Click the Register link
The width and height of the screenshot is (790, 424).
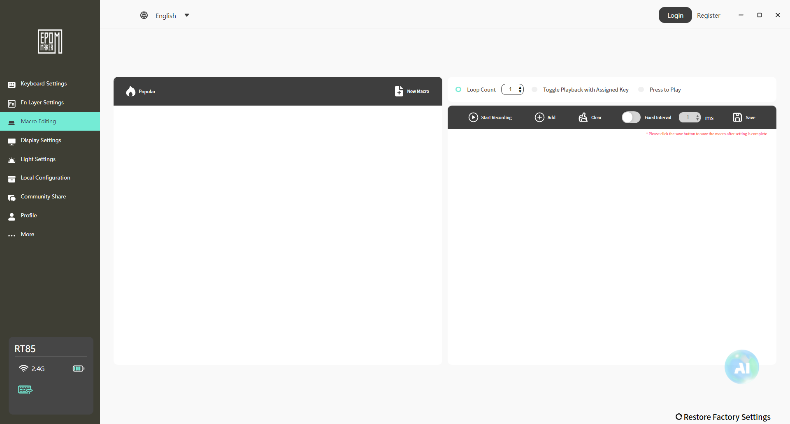709,15
